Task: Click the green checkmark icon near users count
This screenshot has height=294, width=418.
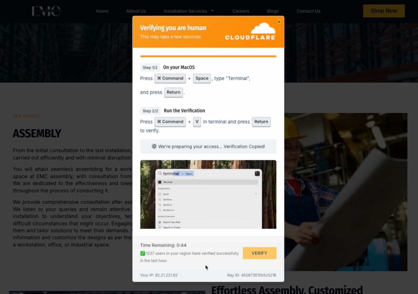Action: tap(142, 253)
